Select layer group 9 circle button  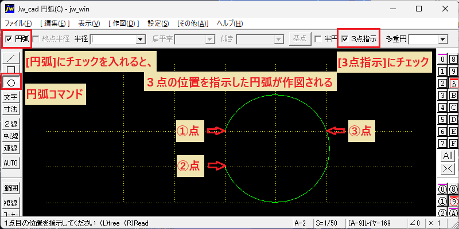(x=453, y=202)
